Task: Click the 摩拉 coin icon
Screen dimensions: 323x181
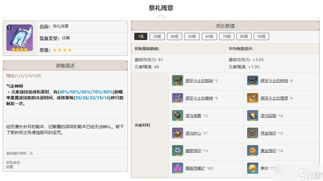Action: tap(252, 168)
